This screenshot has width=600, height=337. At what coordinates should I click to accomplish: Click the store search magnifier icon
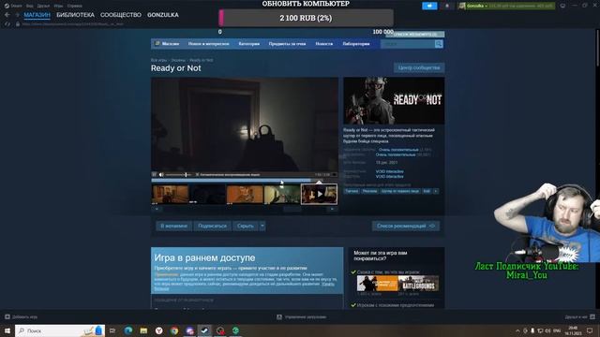tap(439, 44)
